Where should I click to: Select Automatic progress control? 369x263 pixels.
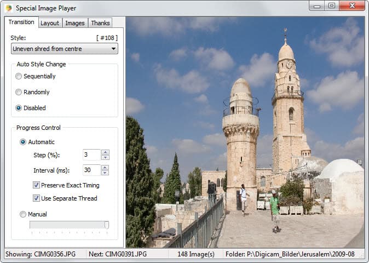23,142
